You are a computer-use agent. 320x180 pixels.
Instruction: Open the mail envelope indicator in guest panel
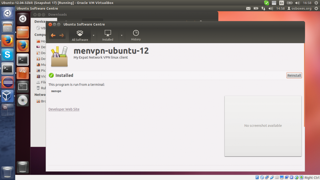pyautogui.click(x=248, y=9)
